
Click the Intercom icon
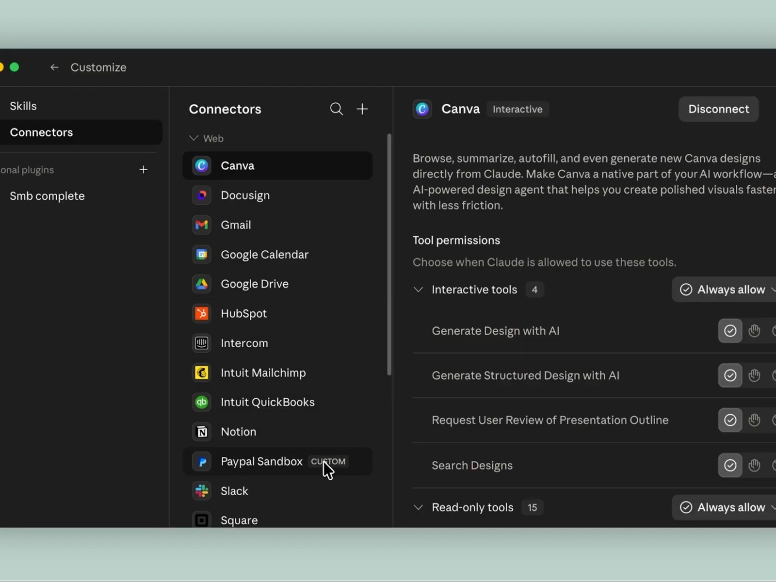[202, 343]
